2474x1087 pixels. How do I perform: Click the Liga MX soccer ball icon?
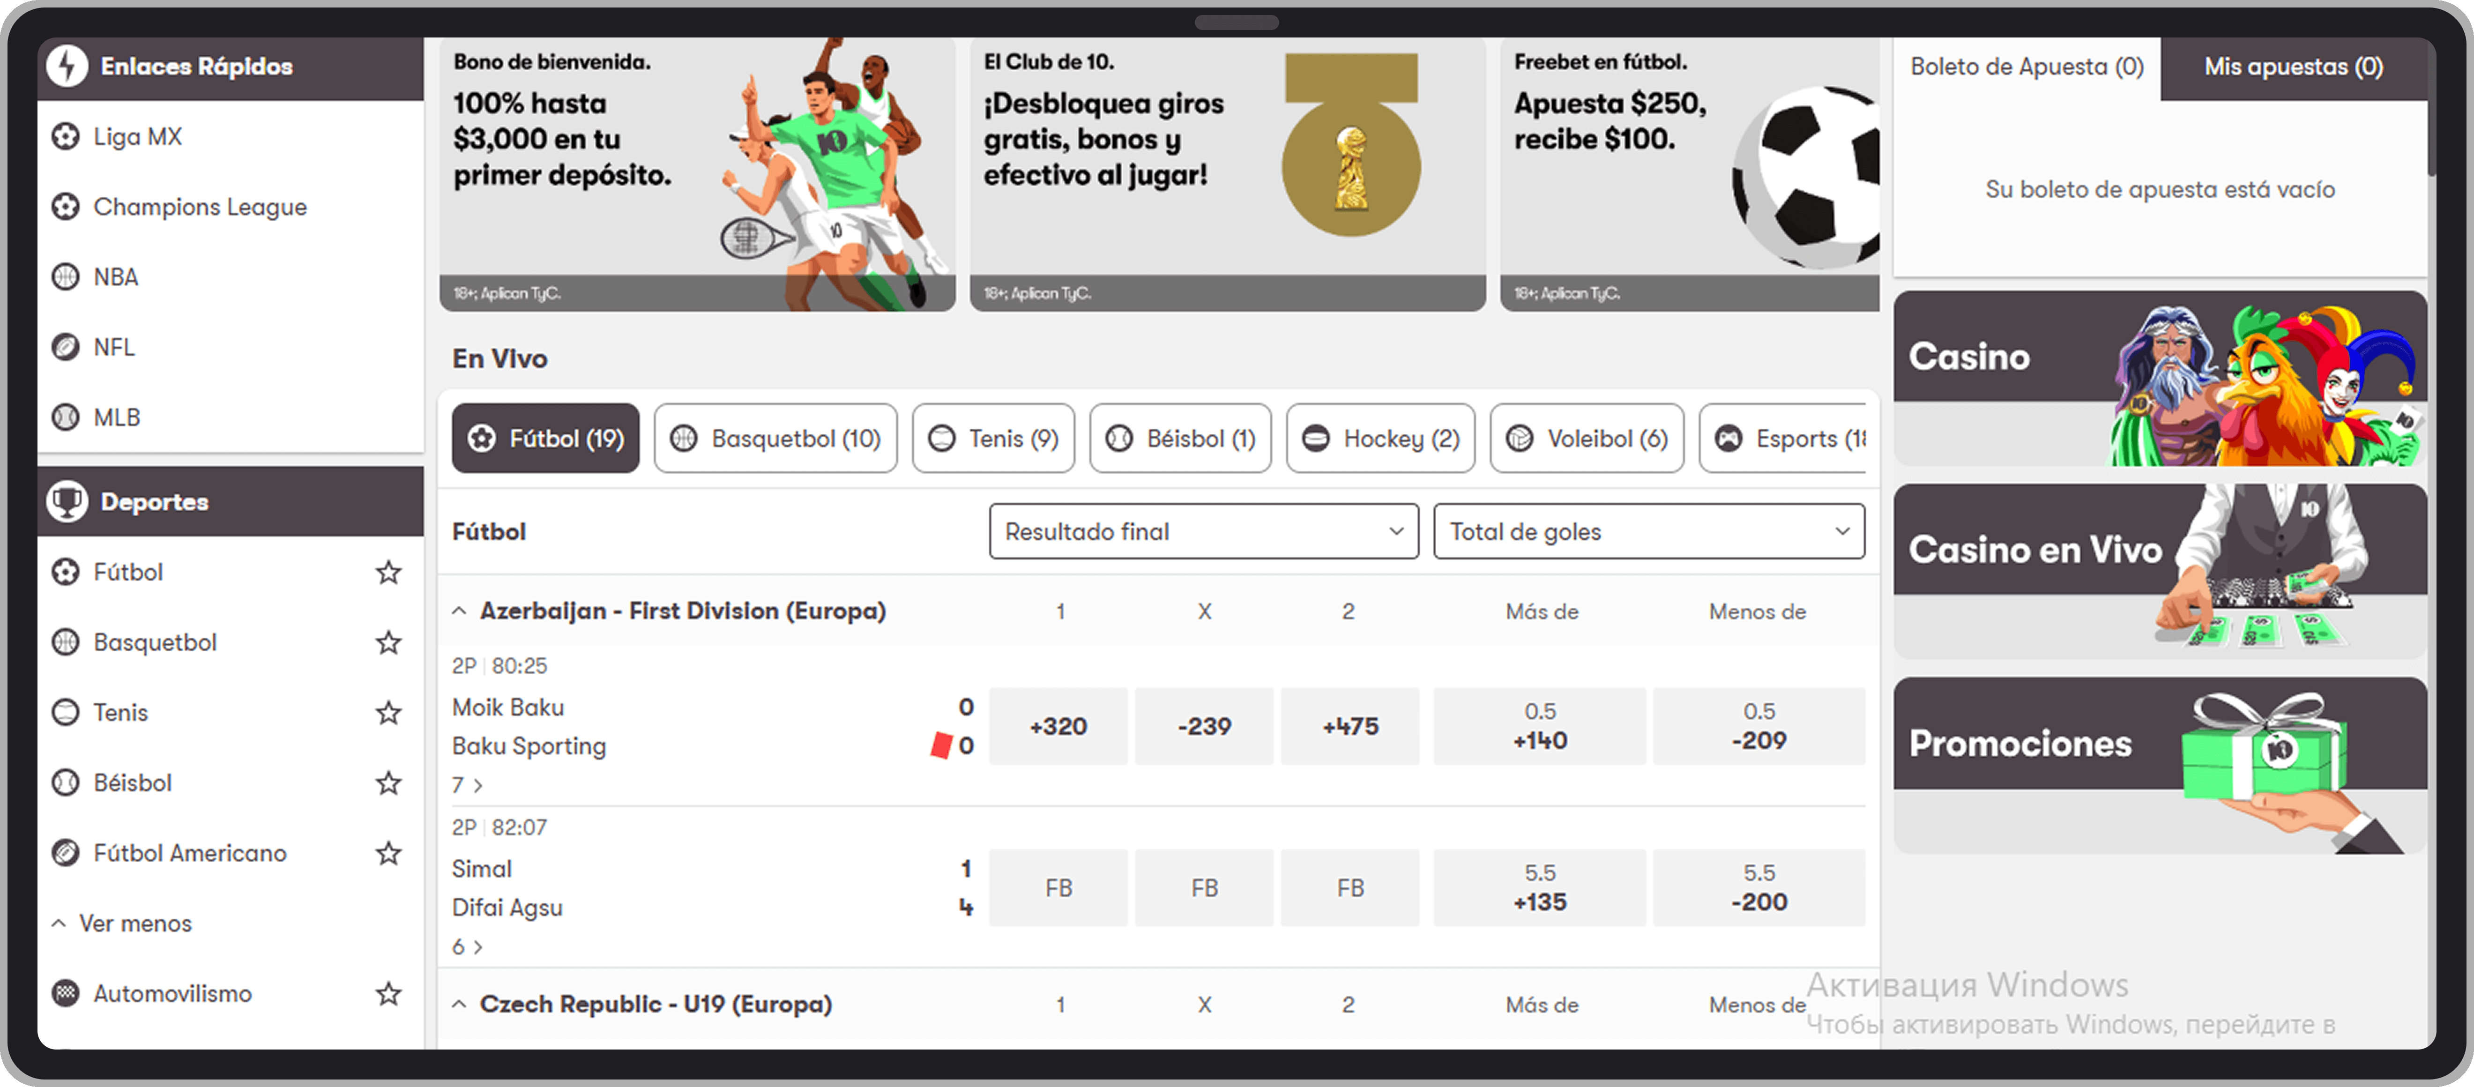[65, 136]
